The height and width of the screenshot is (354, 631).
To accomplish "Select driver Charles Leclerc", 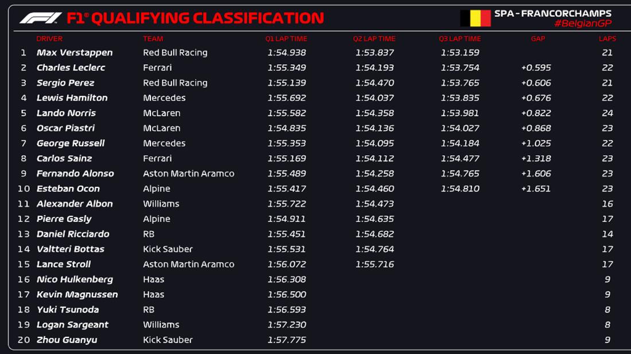I will [x=71, y=68].
